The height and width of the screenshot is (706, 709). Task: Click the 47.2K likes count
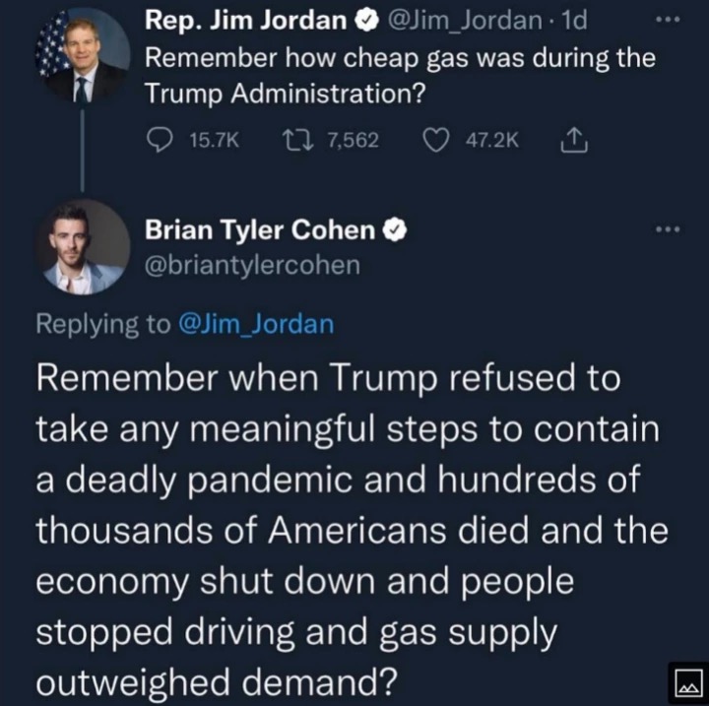pos(489,142)
